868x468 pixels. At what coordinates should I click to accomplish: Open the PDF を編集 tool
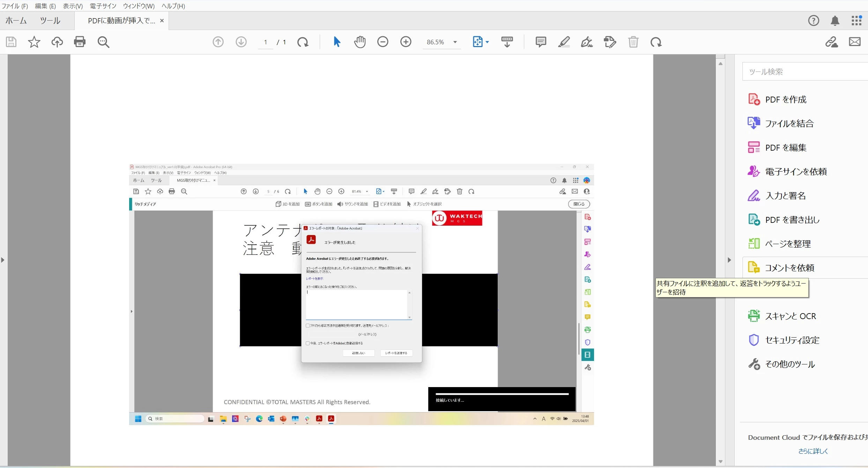(785, 148)
